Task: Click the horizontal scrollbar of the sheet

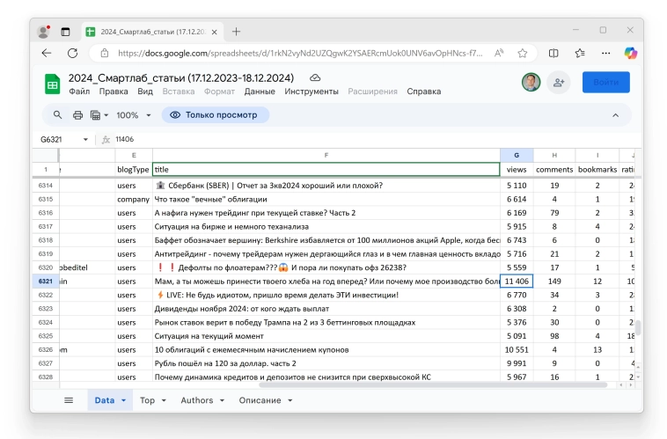Action: click(x=433, y=385)
